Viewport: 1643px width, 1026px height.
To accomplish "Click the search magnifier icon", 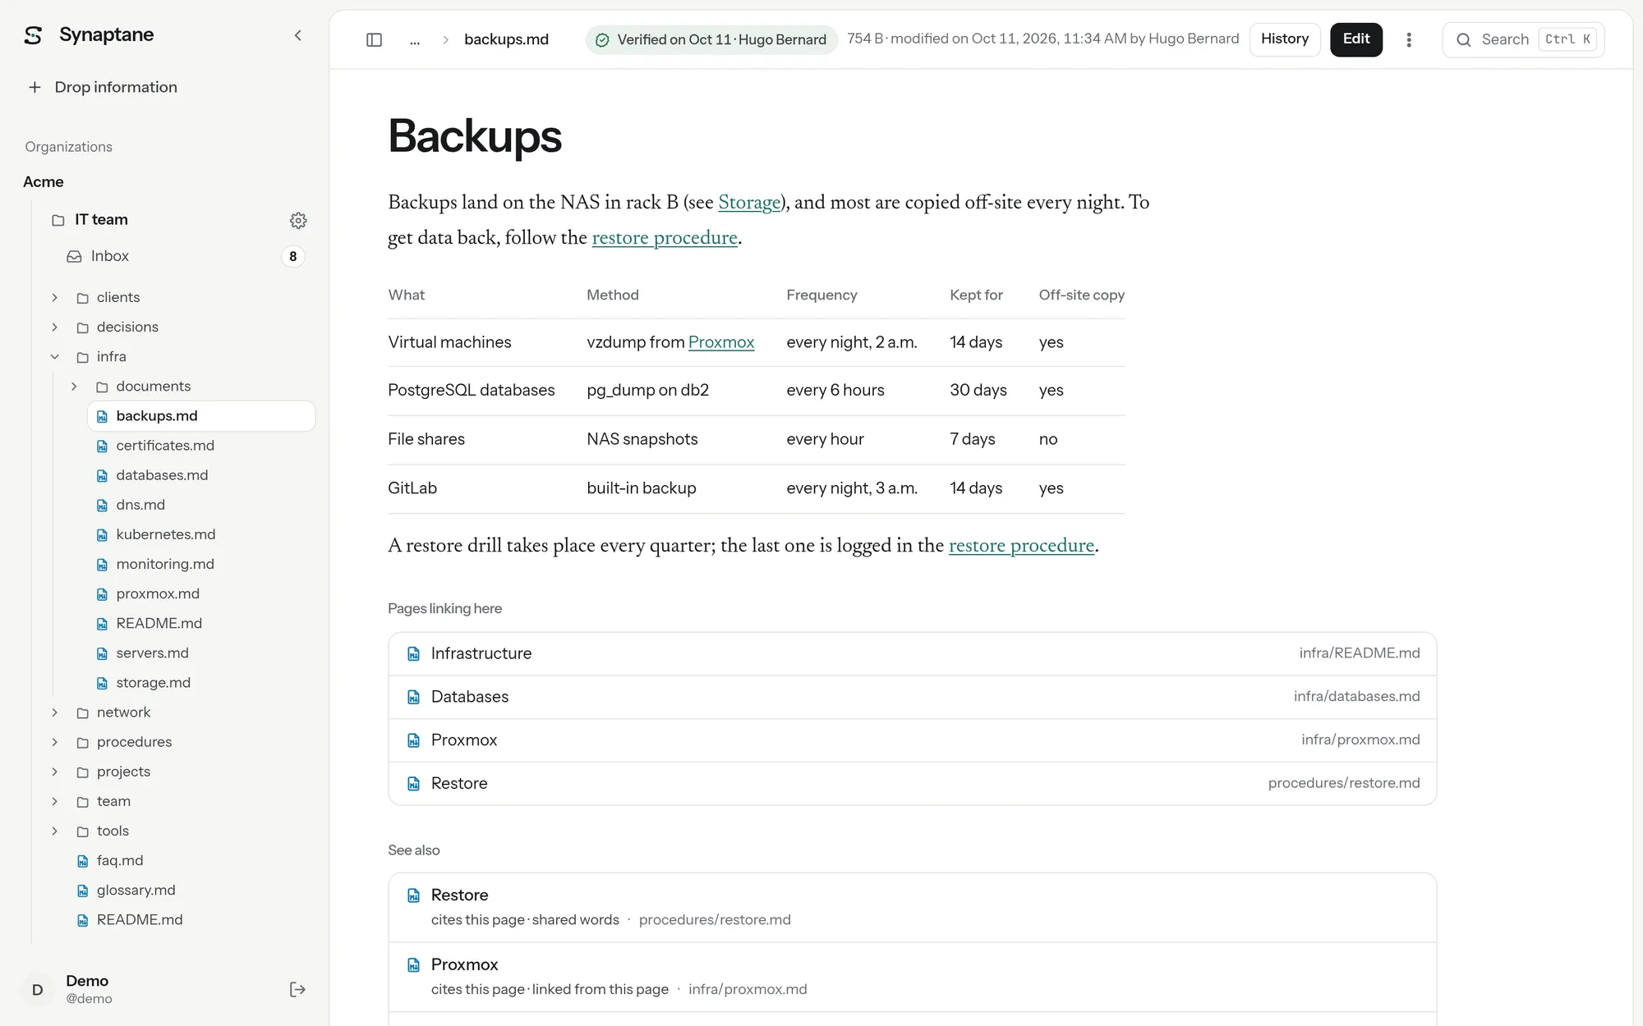I will click(x=1463, y=39).
